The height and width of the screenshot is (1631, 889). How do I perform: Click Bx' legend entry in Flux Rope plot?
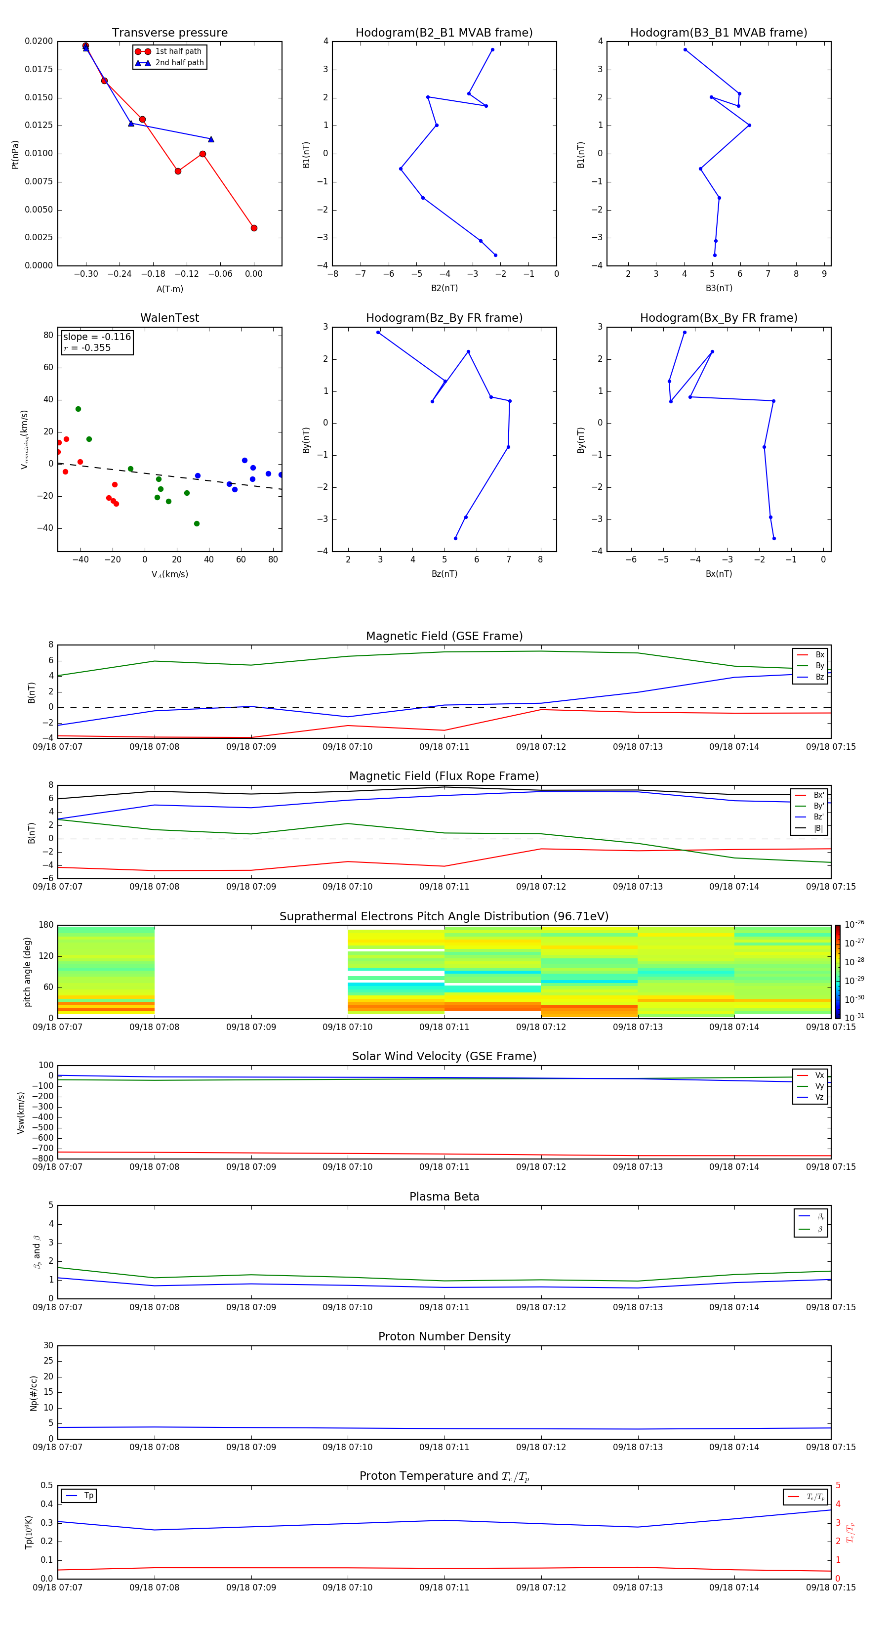tap(810, 795)
